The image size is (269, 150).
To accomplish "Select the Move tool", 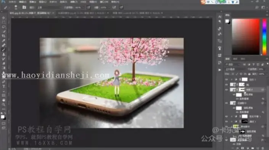I will [x=3, y=18].
